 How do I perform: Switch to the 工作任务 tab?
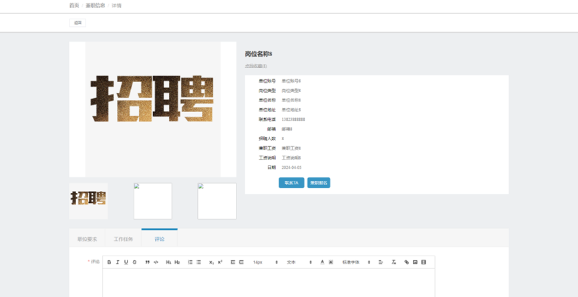pos(123,239)
